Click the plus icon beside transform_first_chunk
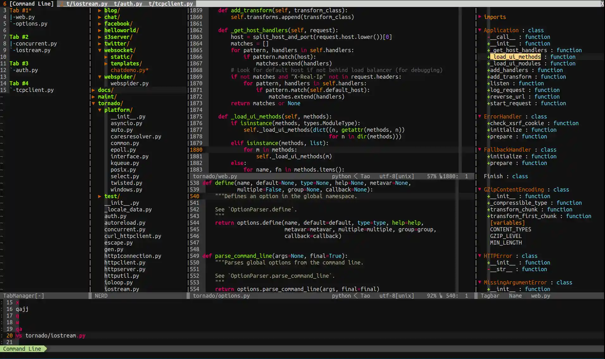 tap(488, 216)
